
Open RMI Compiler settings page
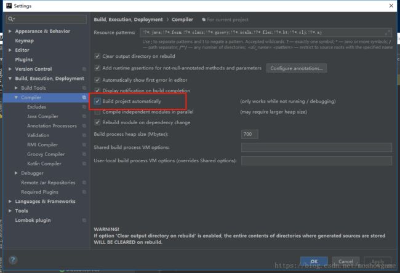click(42, 144)
